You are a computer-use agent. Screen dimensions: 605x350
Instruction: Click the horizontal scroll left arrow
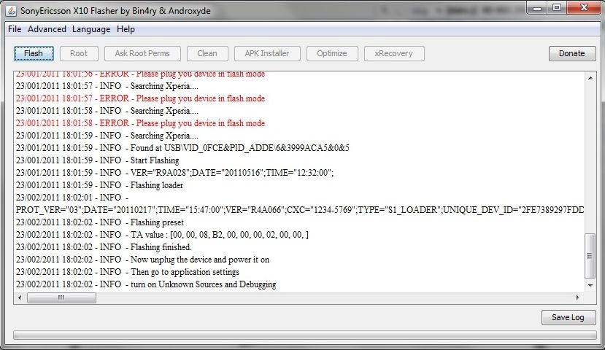click(x=20, y=297)
